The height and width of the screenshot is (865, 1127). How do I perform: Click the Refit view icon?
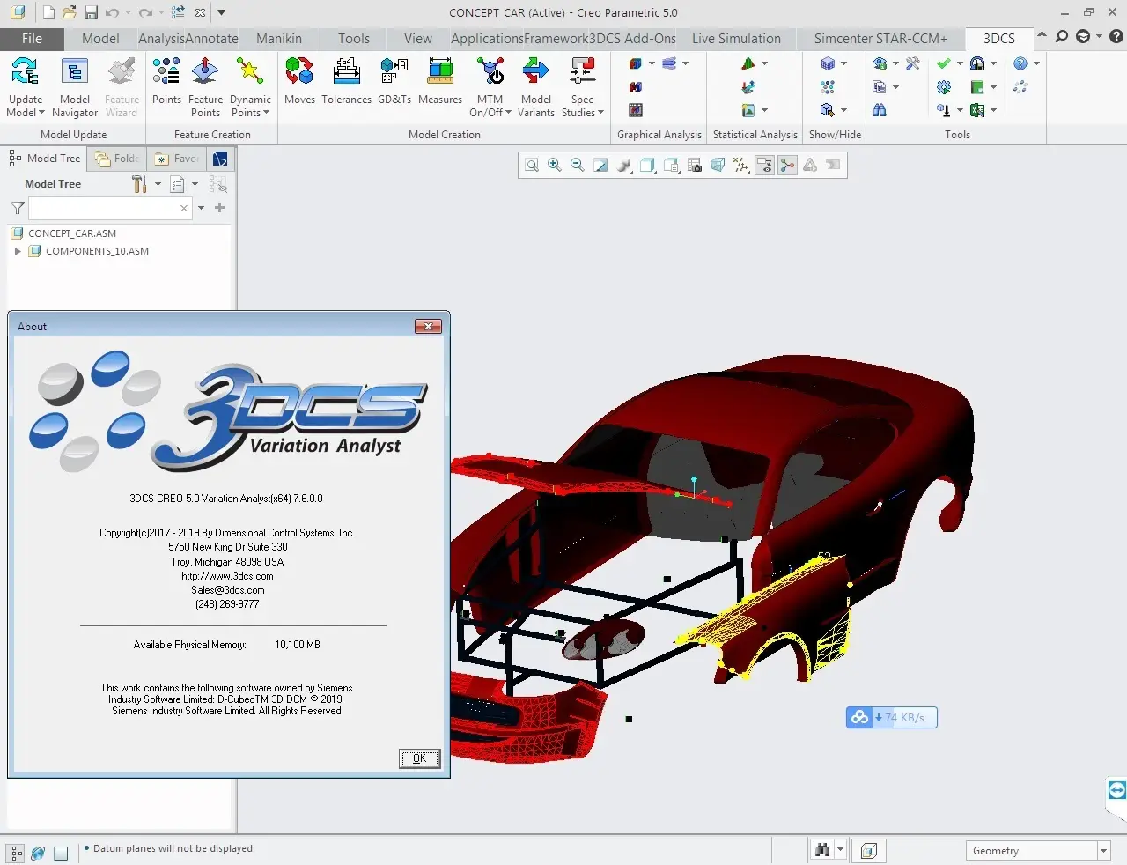(x=532, y=165)
